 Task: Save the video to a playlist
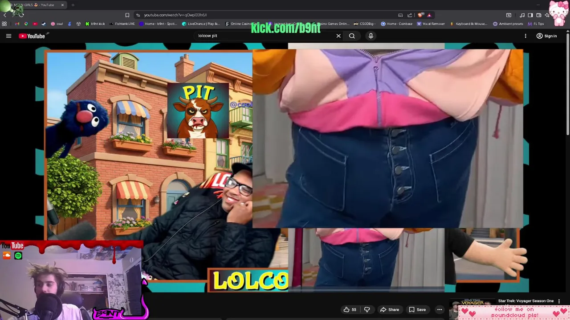tap(417, 309)
